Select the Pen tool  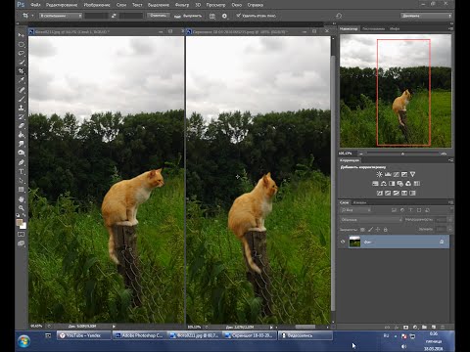coord(22,162)
